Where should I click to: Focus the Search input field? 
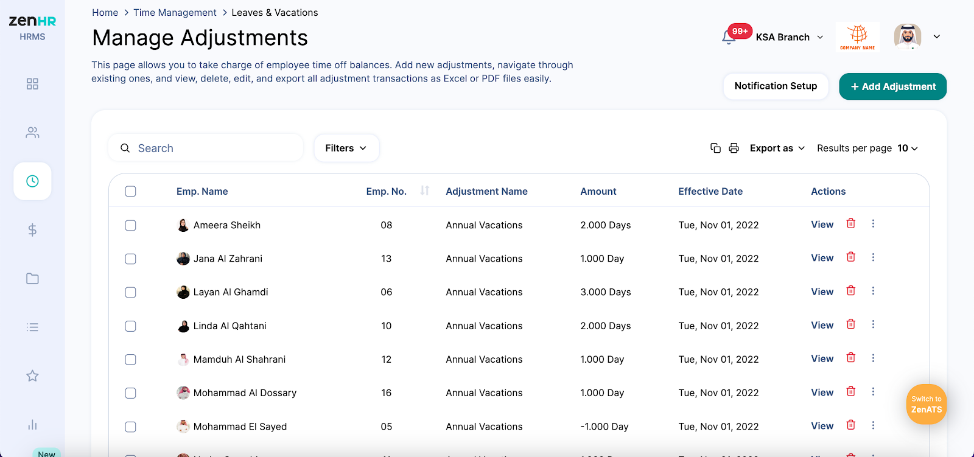206,148
